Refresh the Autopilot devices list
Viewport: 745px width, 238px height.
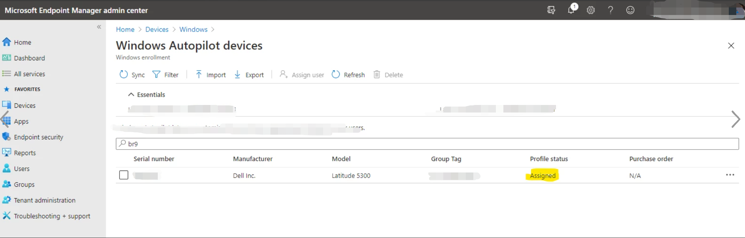[x=348, y=75]
